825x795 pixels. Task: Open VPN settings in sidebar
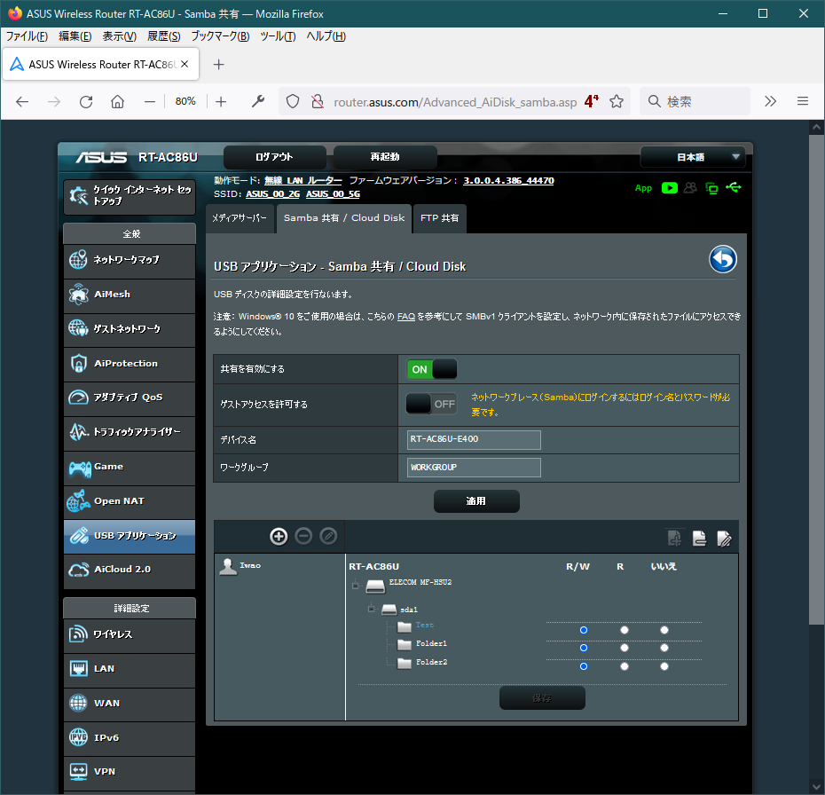130,773
